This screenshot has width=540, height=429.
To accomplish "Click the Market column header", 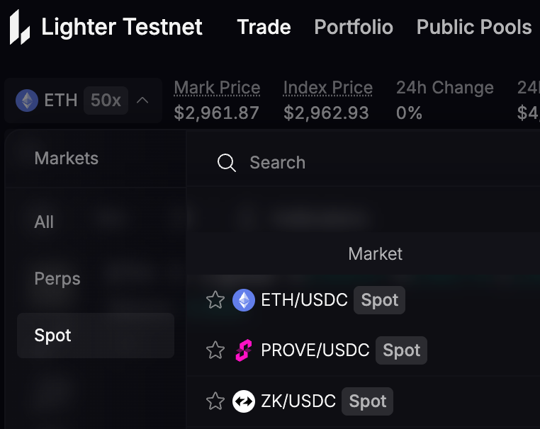I will coord(375,253).
